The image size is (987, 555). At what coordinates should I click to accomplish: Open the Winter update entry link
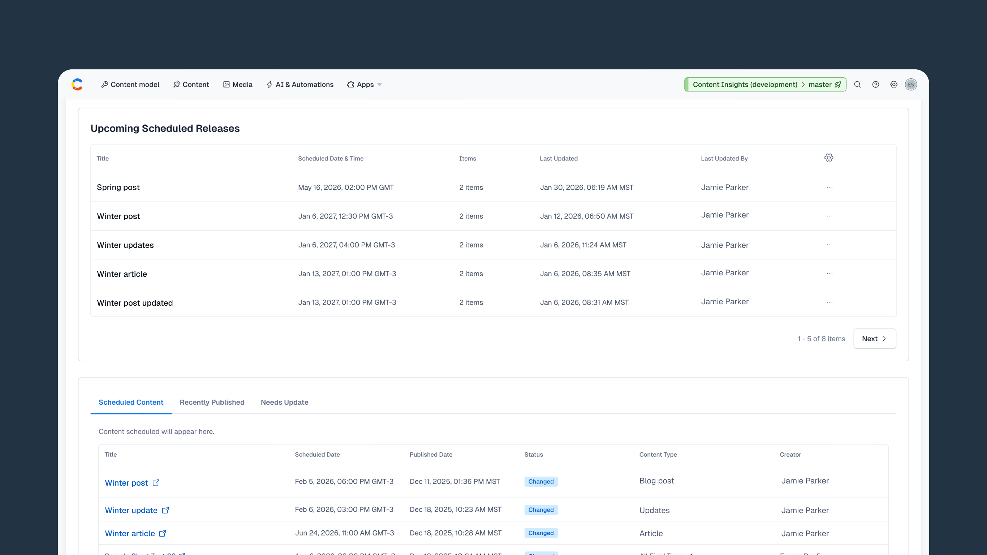click(x=131, y=510)
